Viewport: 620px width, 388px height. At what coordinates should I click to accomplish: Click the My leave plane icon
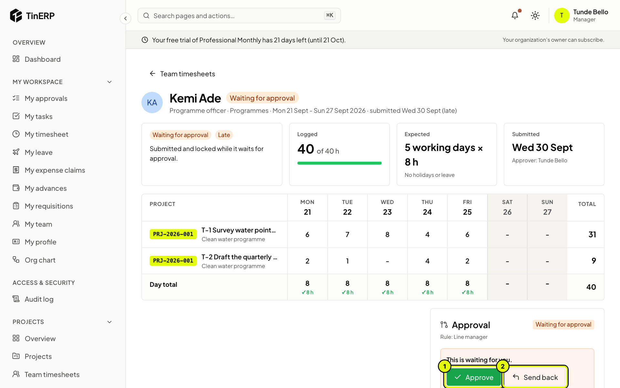tap(16, 152)
